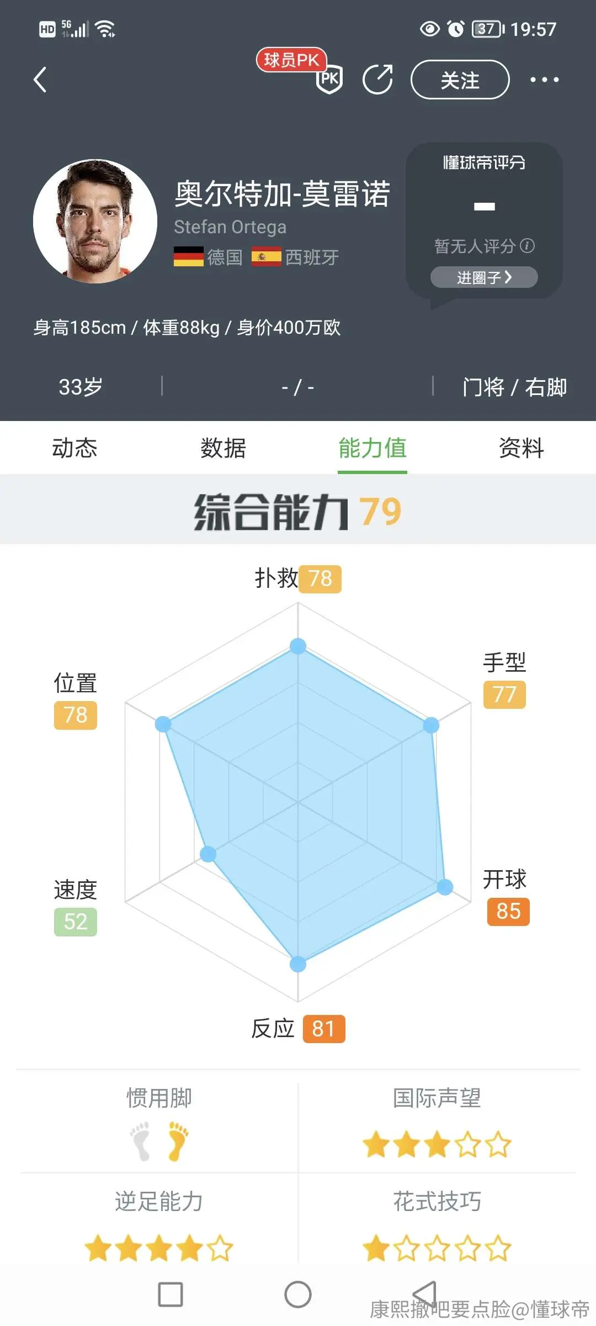Select the 能力值 tab
Screen dimensions: 596x1326
tap(372, 448)
